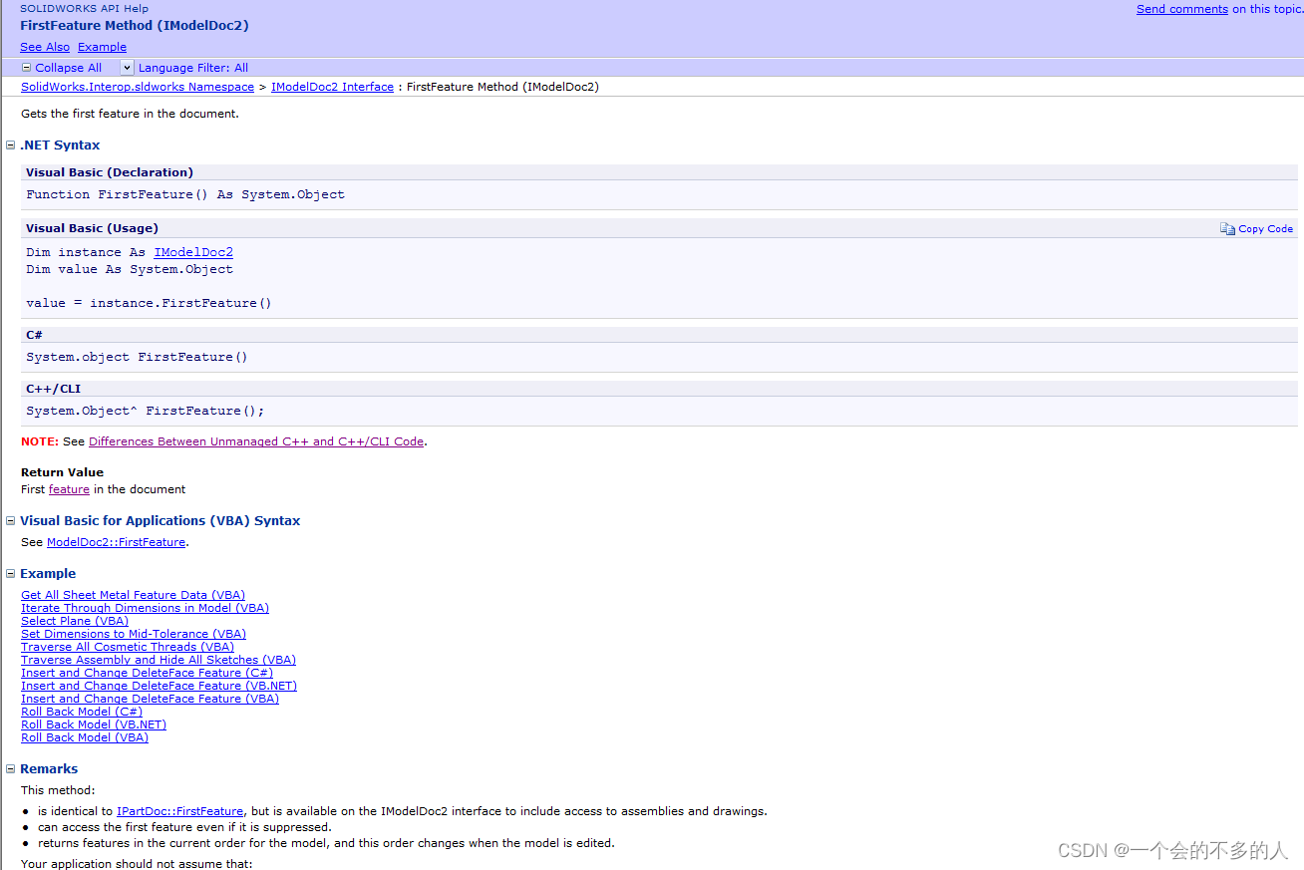The width and height of the screenshot is (1304, 870).
Task: Select the Visual Basic (Usage) heading
Action: click(92, 228)
